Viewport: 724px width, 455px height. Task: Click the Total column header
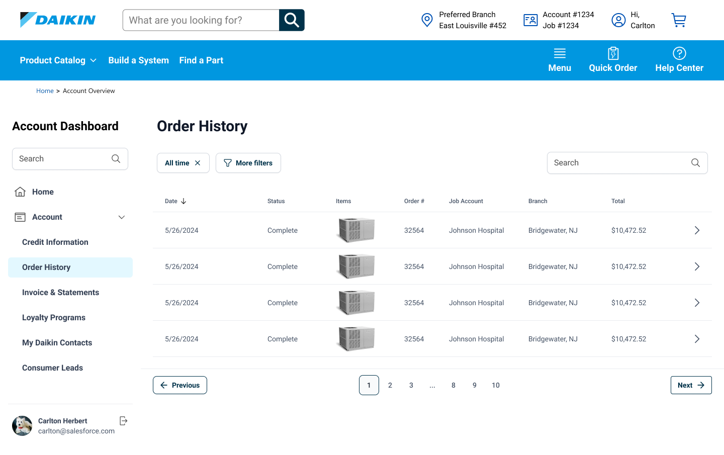[618, 201]
